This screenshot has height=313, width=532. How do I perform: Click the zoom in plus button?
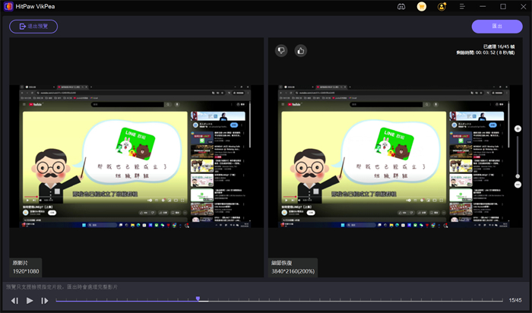point(518,129)
